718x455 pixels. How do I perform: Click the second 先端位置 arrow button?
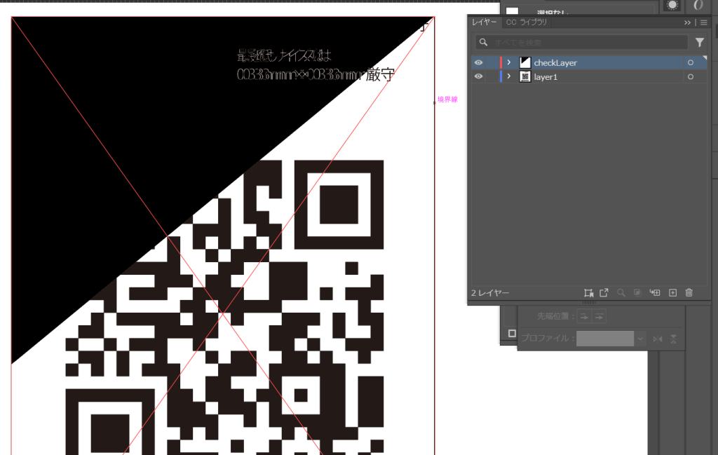[x=599, y=316]
